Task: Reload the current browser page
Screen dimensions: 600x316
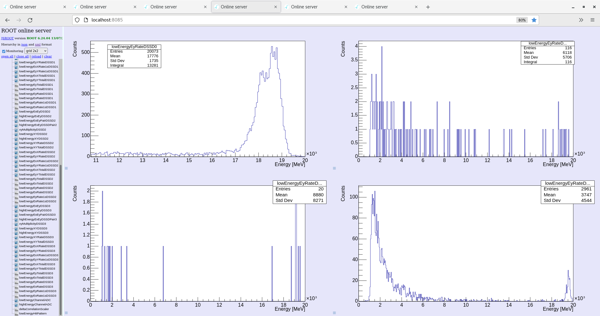Action: coord(30,20)
